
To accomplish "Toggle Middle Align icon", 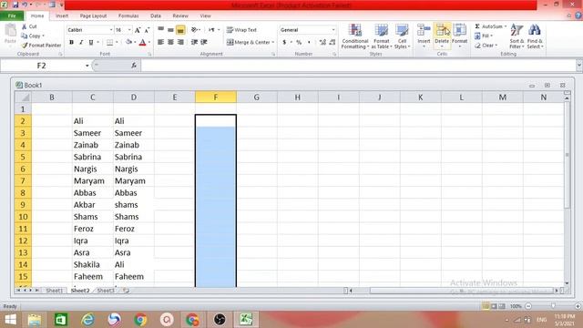I will (x=170, y=30).
